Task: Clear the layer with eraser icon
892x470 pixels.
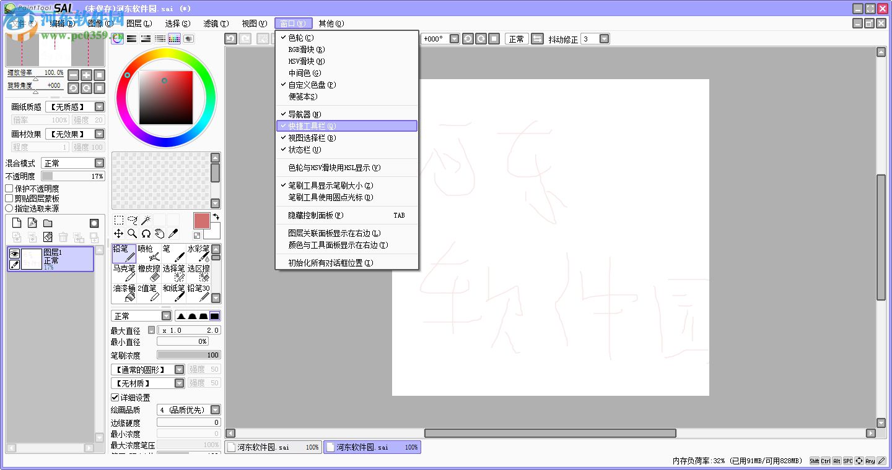Action: (x=48, y=237)
